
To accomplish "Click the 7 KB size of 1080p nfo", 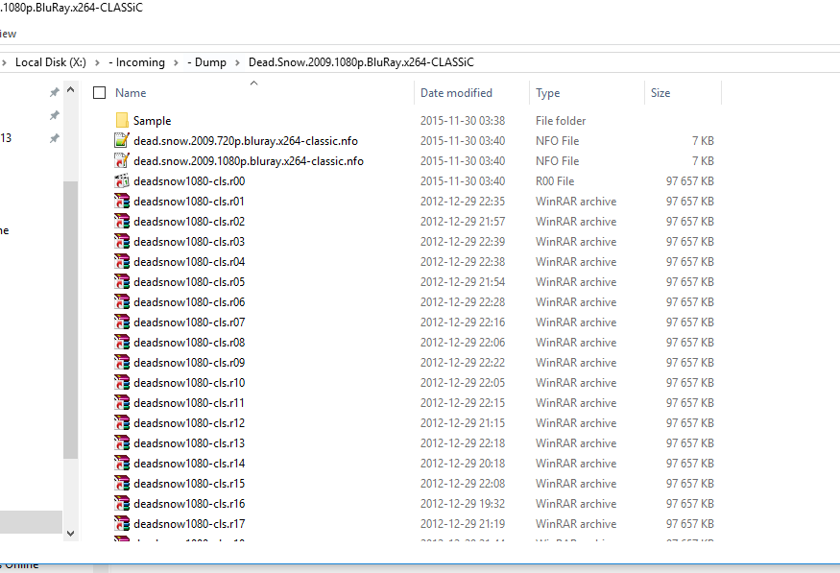I will point(703,160).
